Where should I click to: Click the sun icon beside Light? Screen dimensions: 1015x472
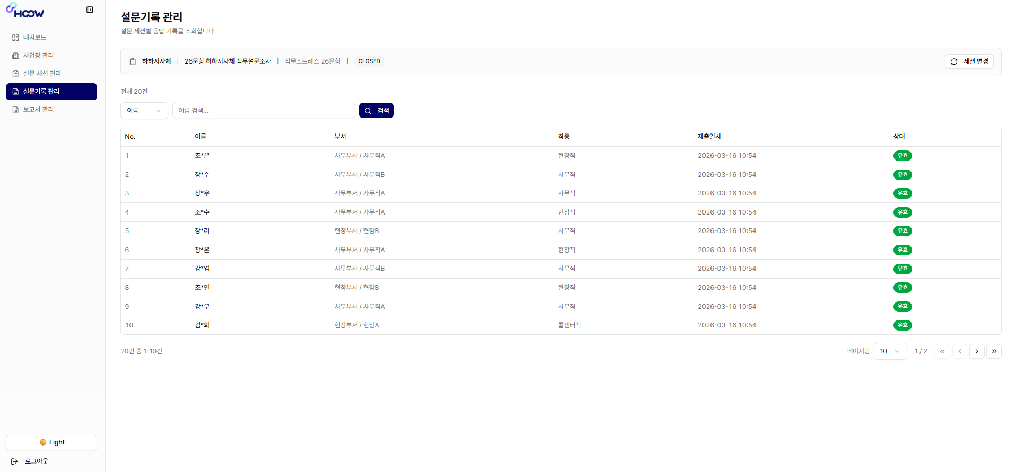[x=43, y=442]
